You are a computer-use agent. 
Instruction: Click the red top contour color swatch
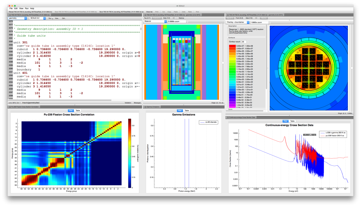click(232, 46)
